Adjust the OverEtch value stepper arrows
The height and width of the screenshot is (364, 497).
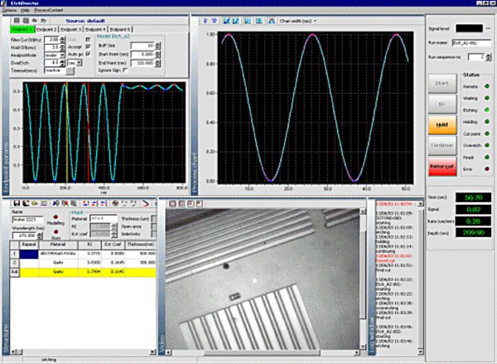point(62,63)
